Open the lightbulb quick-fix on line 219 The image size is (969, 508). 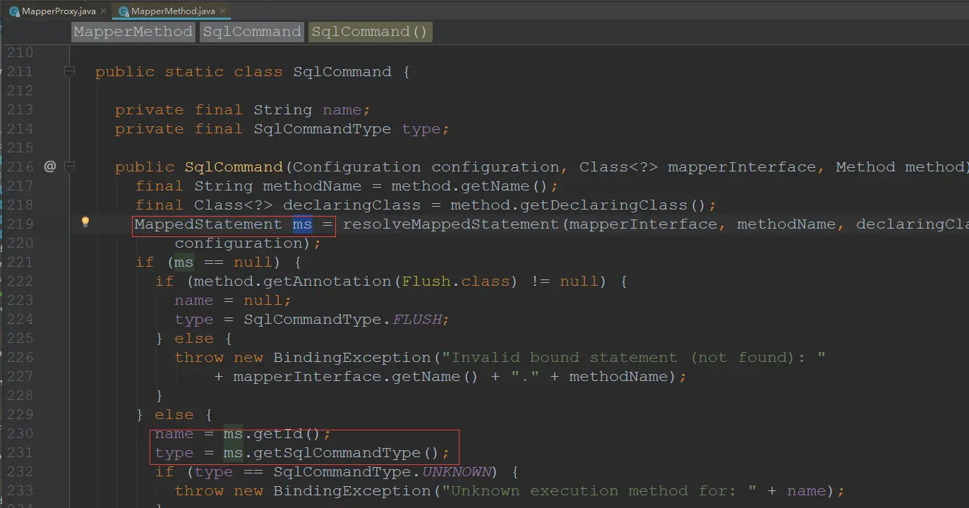(x=85, y=222)
